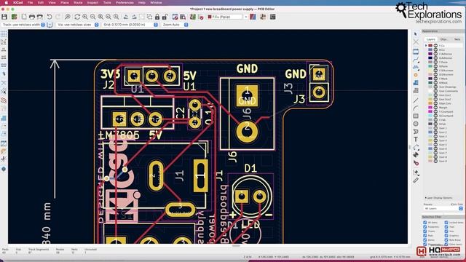Click the Unlock padlock icon
466x262 pixels.
165,17
